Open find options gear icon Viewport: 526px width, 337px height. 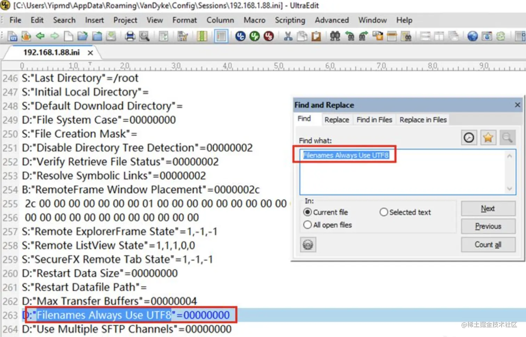pyautogui.click(x=308, y=245)
